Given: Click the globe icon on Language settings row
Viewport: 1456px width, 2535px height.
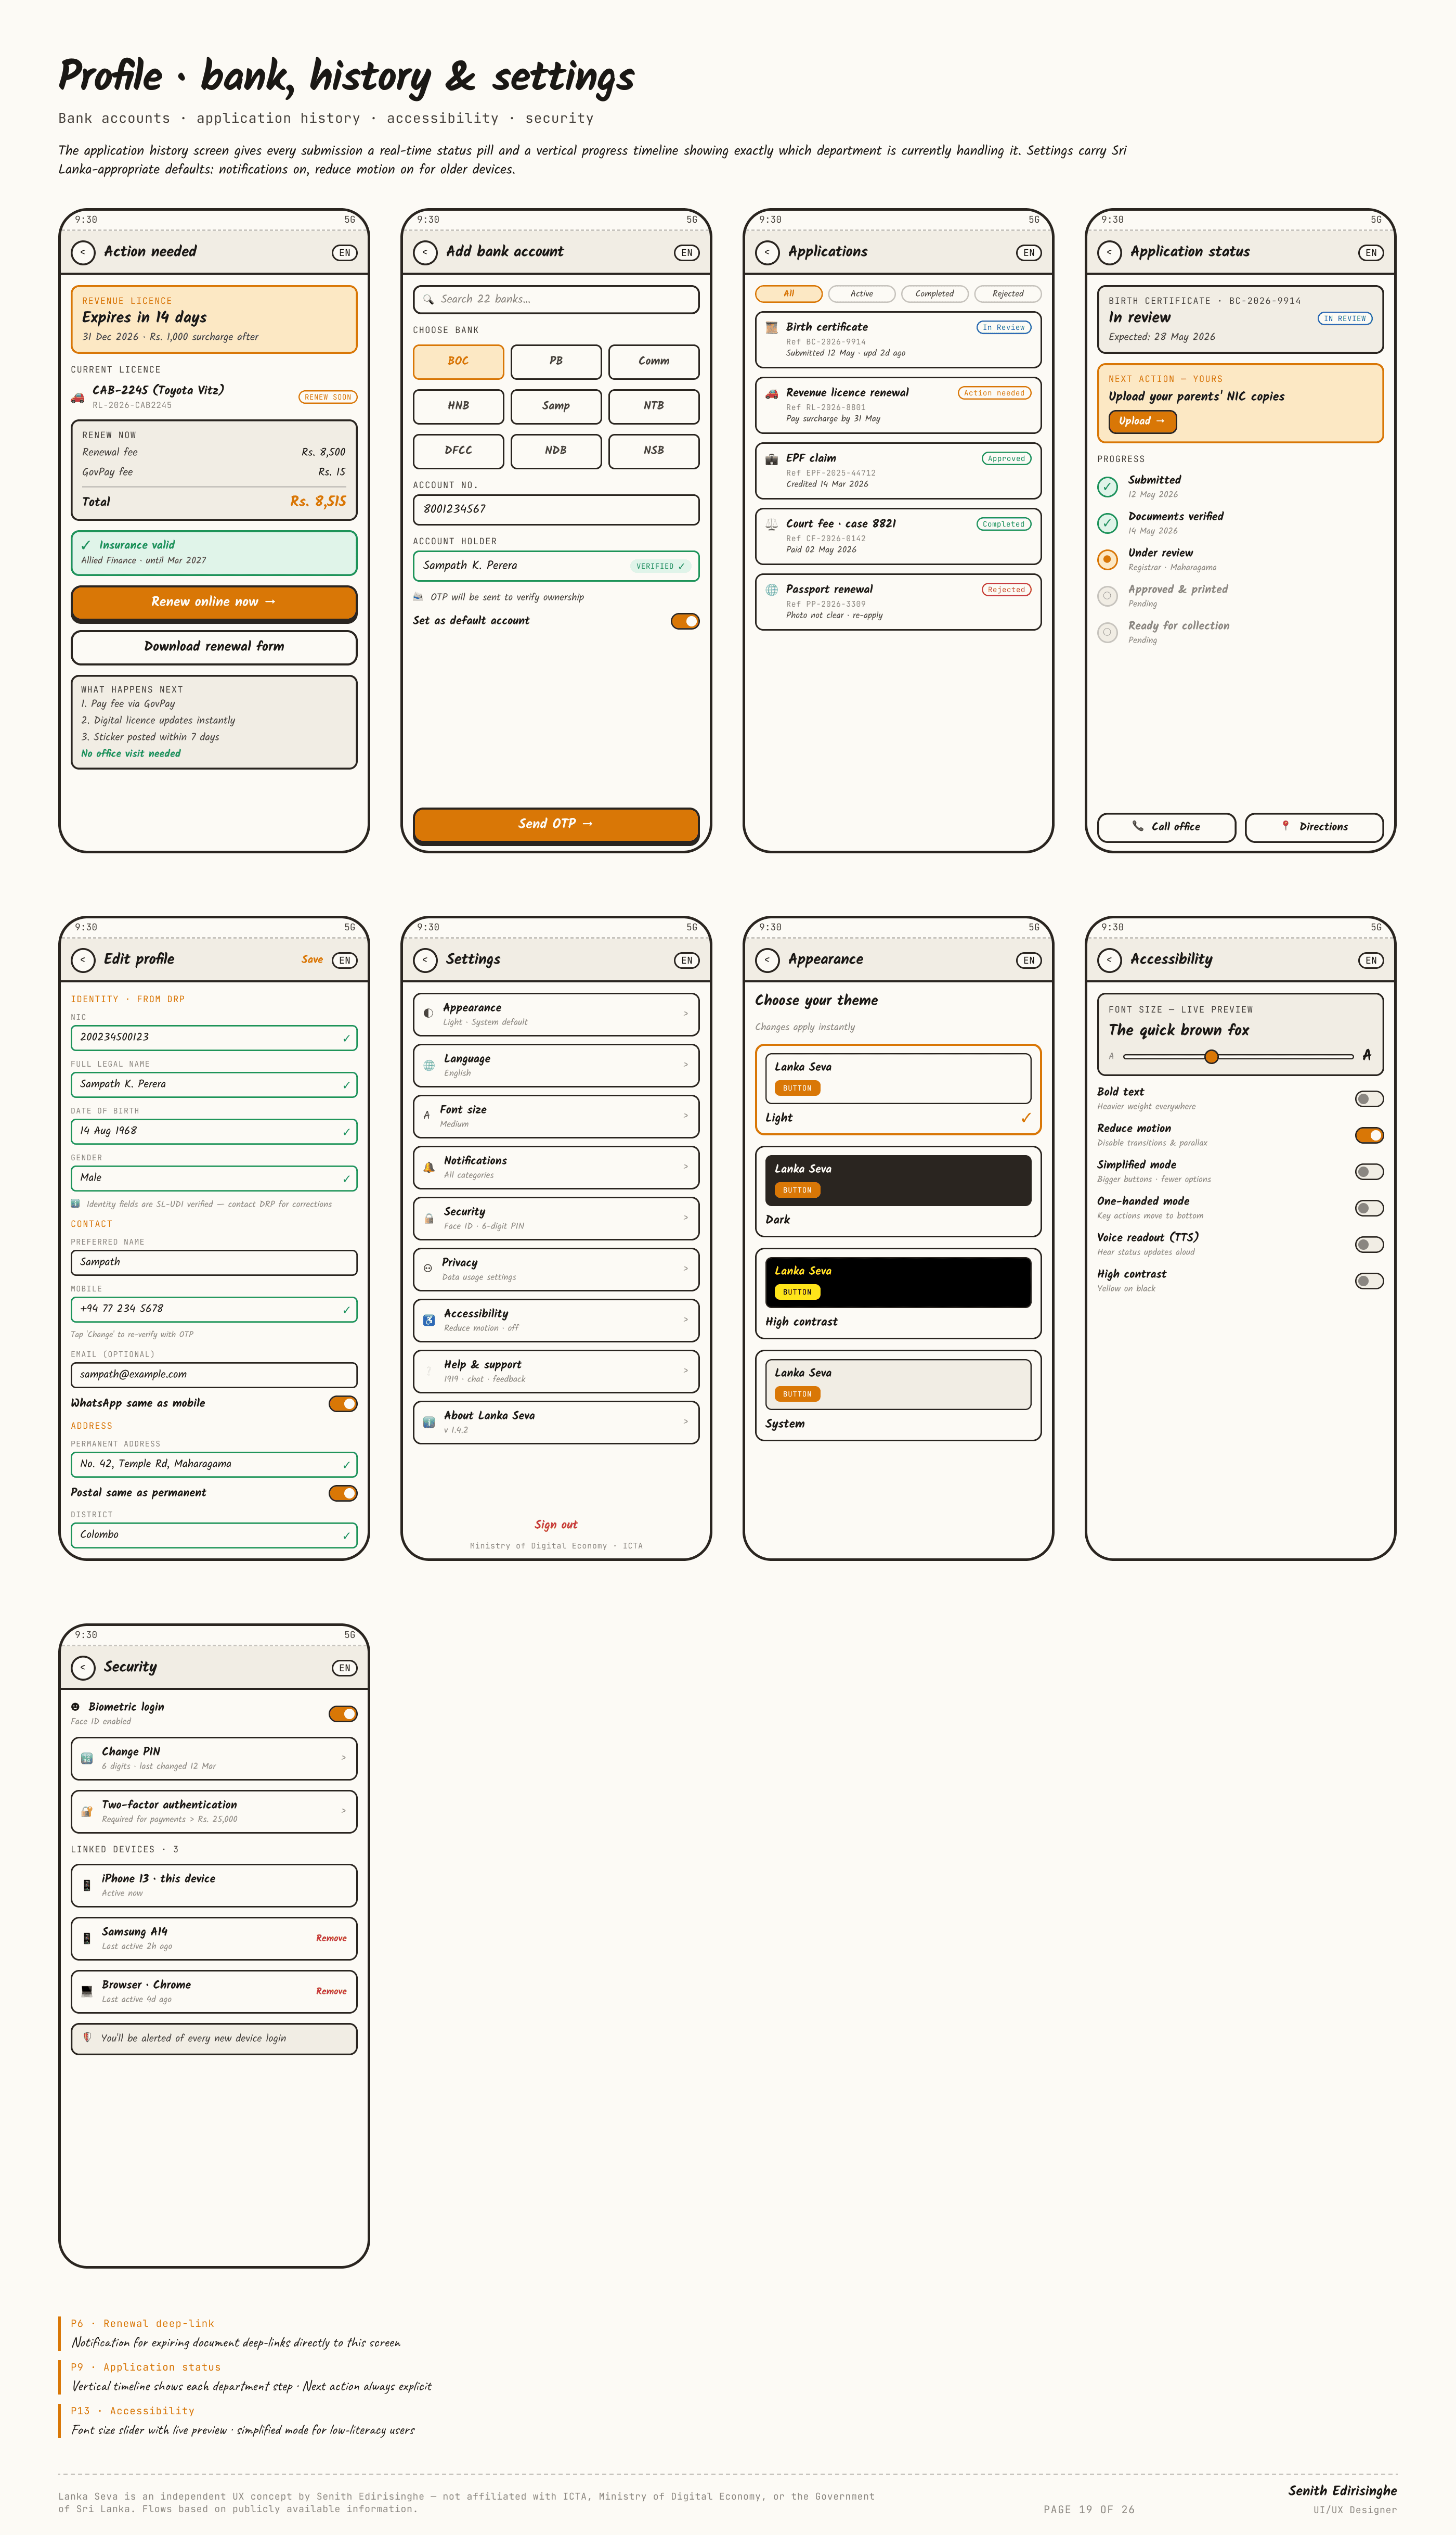Looking at the screenshot, I should [x=429, y=1066].
